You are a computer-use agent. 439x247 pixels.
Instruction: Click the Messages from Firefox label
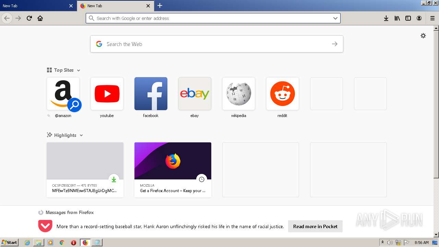[x=70, y=212]
